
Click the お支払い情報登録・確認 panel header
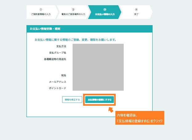tap(89, 28)
